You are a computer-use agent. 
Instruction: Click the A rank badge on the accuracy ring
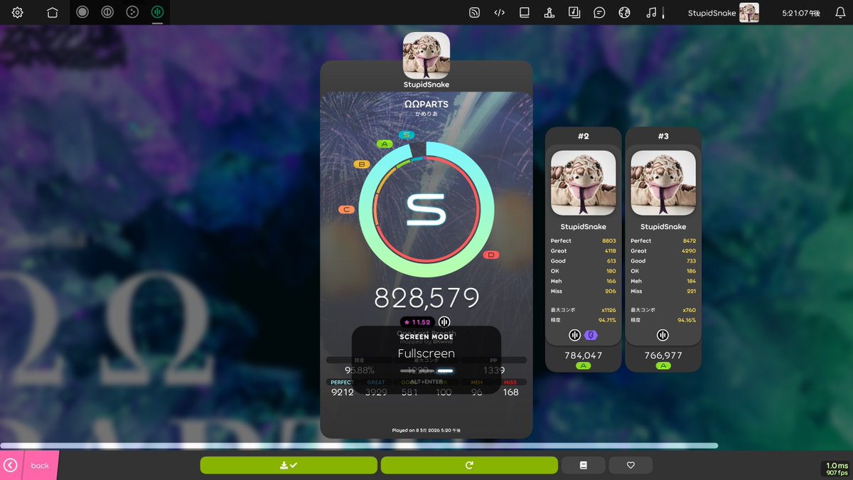pos(385,144)
